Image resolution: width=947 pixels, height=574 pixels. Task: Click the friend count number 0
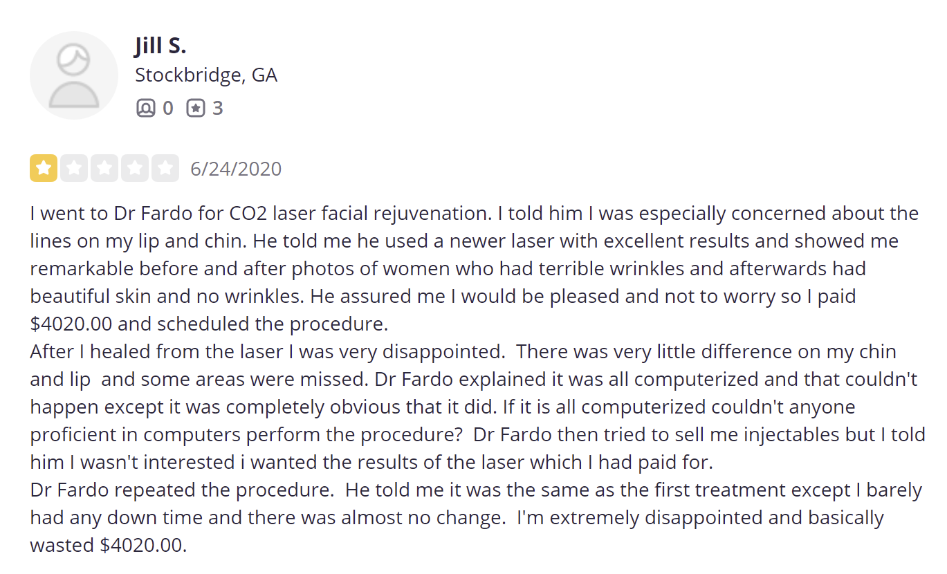pyautogui.click(x=168, y=109)
